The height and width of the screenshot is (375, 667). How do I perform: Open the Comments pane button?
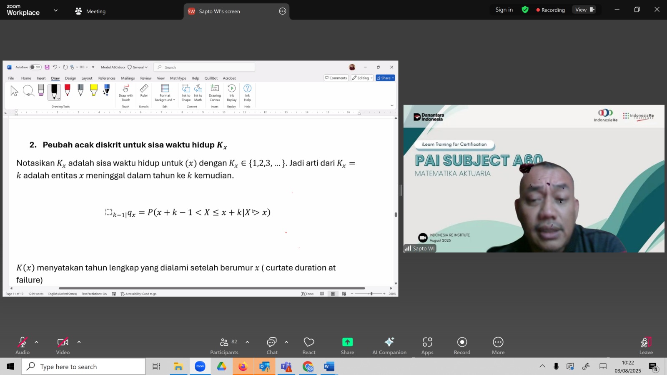click(336, 78)
